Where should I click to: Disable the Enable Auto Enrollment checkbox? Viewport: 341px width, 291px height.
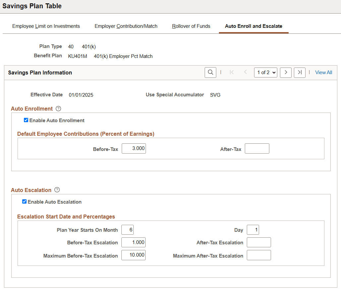(26, 120)
